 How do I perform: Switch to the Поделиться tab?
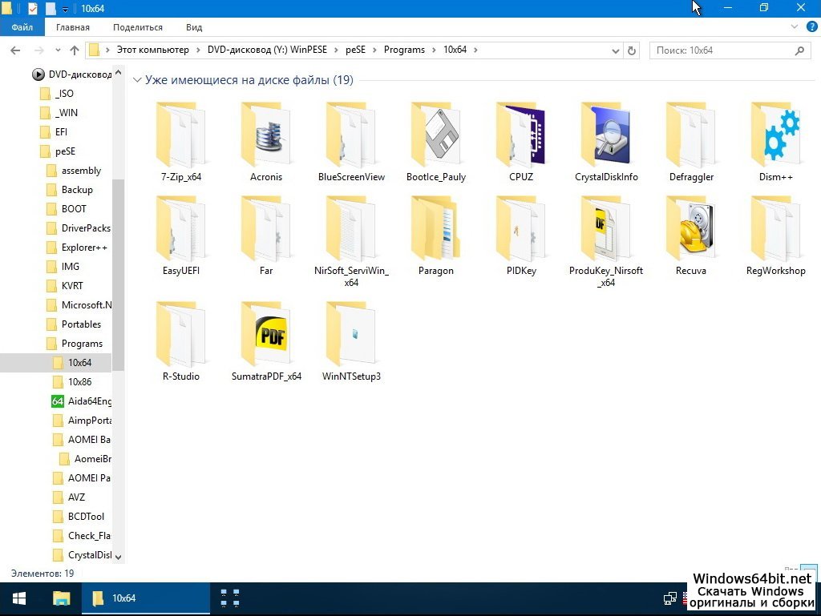click(x=138, y=27)
